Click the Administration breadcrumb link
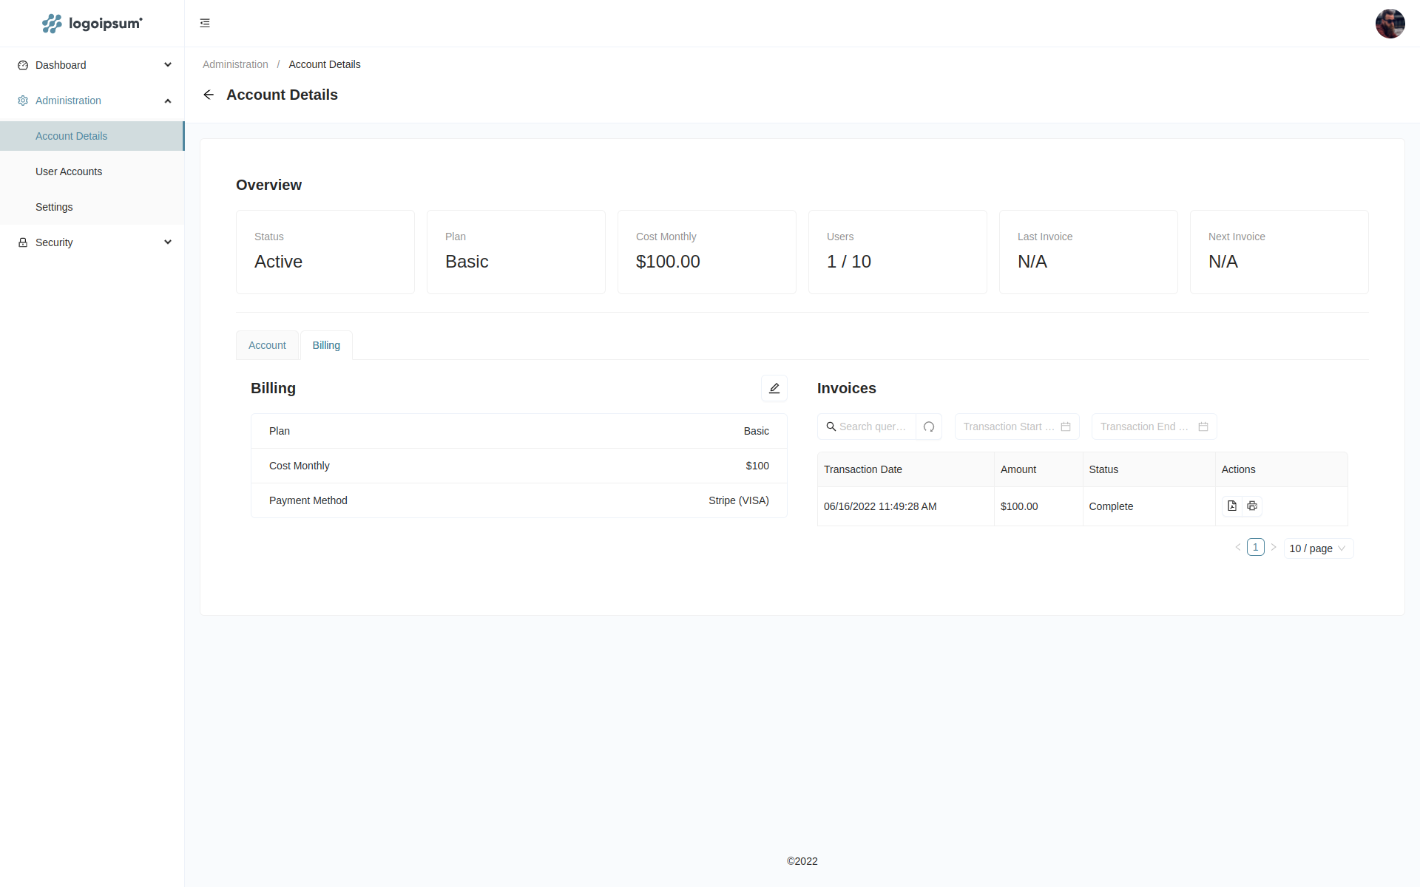 point(235,64)
